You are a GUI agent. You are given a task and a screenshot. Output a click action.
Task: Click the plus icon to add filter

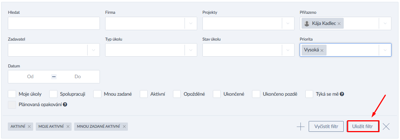click(301, 127)
